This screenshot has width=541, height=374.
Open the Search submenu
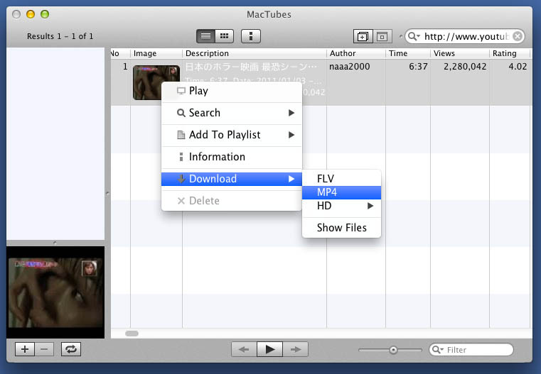pos(232,113)
